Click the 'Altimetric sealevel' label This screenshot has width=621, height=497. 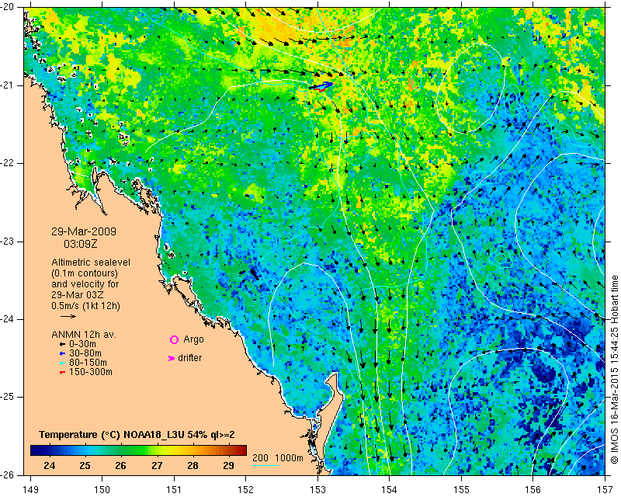[91, 262]
